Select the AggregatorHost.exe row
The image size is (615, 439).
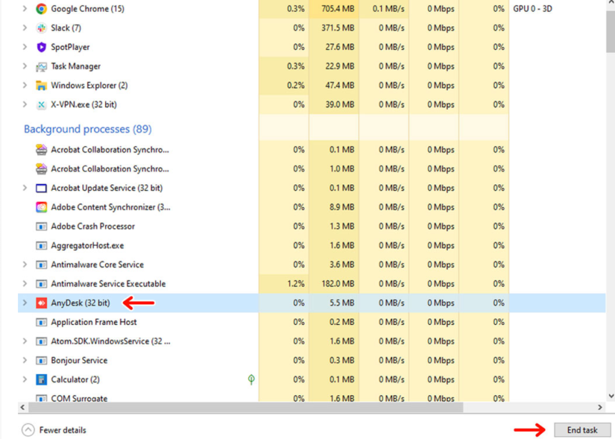312,246
